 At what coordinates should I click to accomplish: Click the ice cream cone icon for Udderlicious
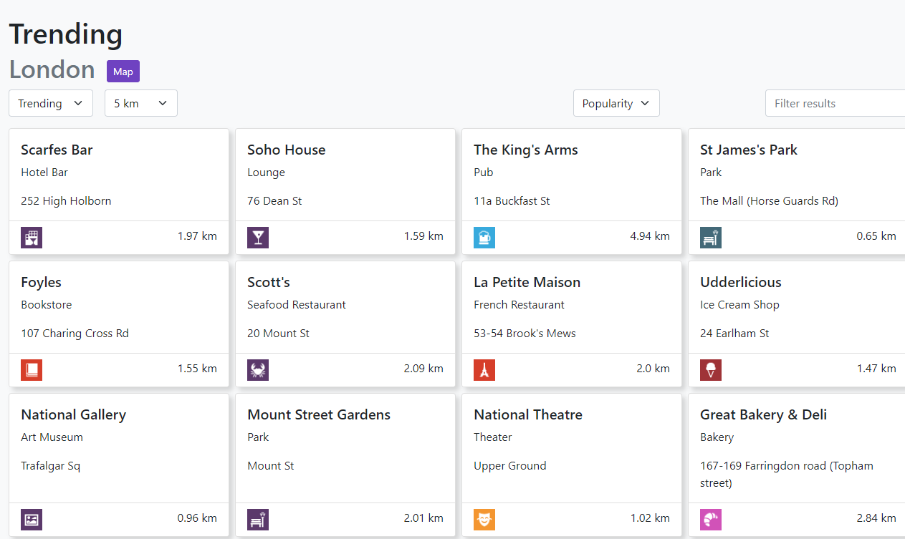click(711, 370)
